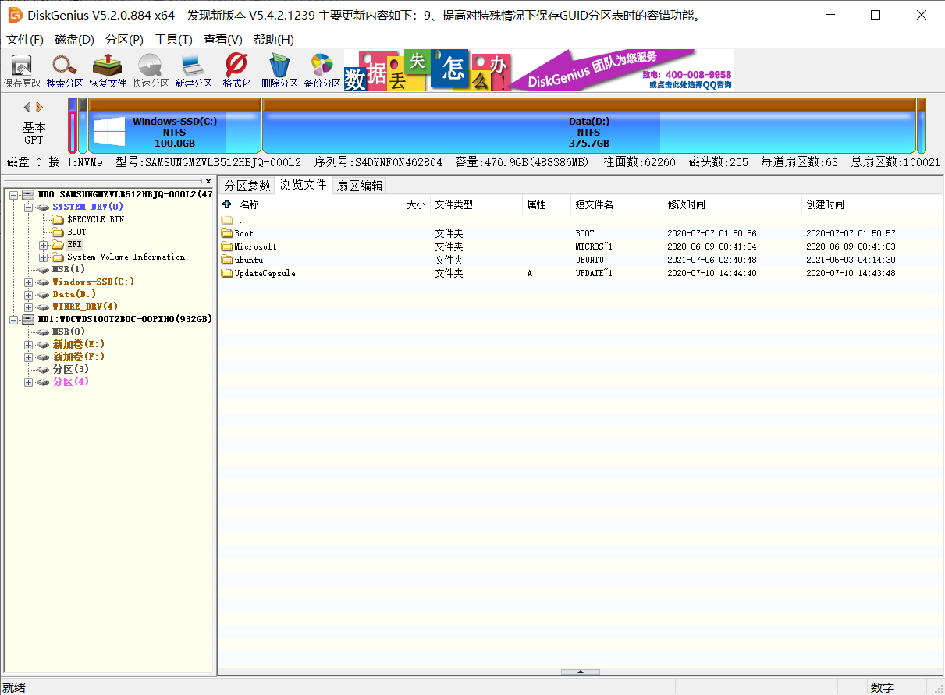Click the HD0 disk drive icon in tree

pyautogui.click(x=28, y=194)
